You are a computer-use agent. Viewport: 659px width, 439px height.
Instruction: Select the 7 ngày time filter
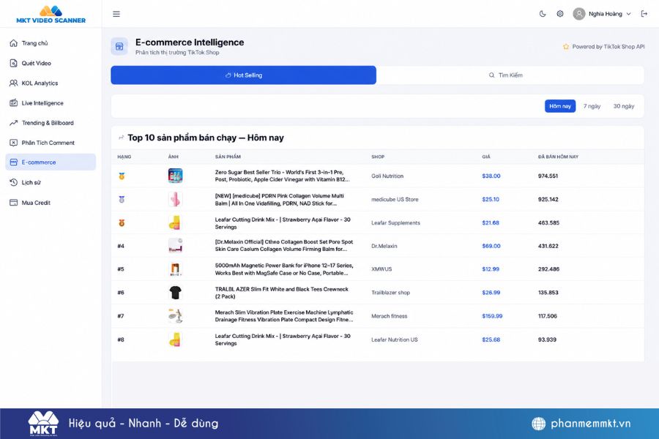point(592,106)
